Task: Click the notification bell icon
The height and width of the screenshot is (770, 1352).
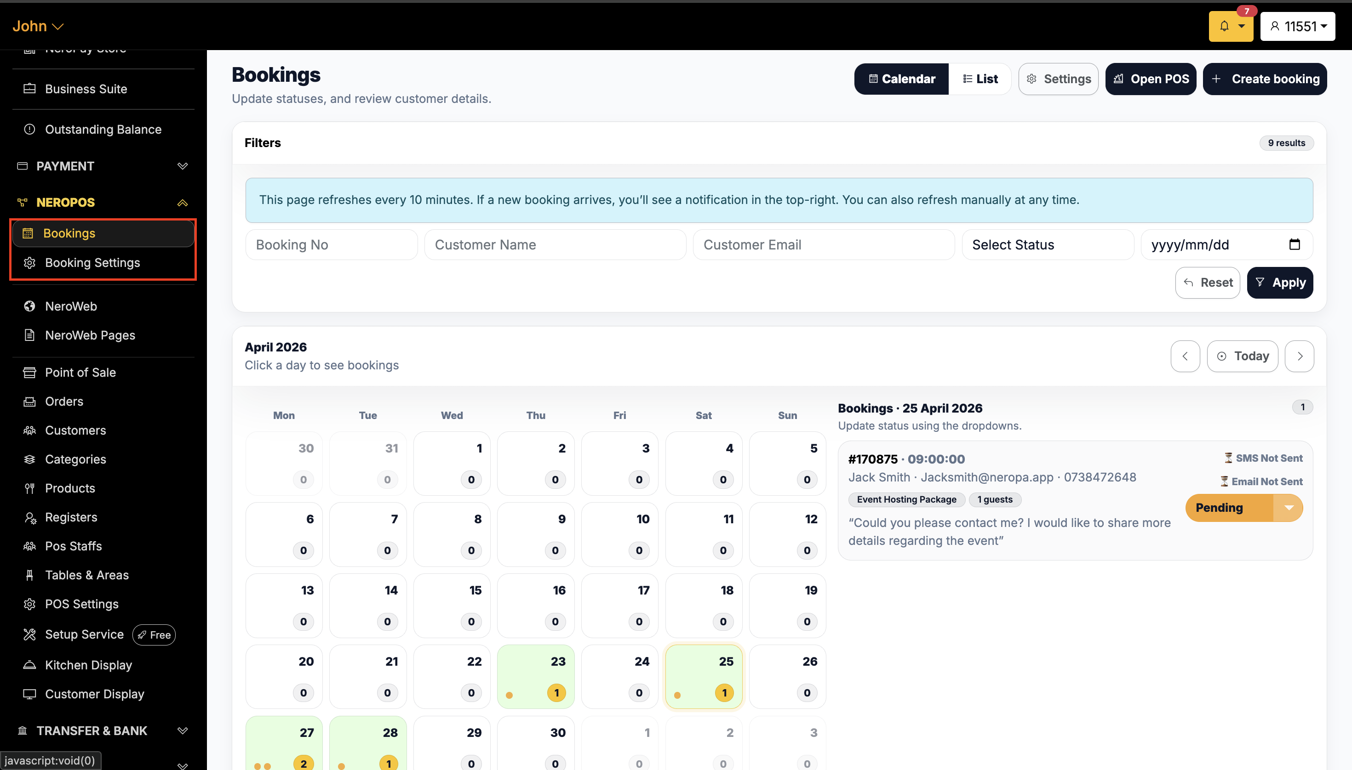Action: (x=1224, y=26)
